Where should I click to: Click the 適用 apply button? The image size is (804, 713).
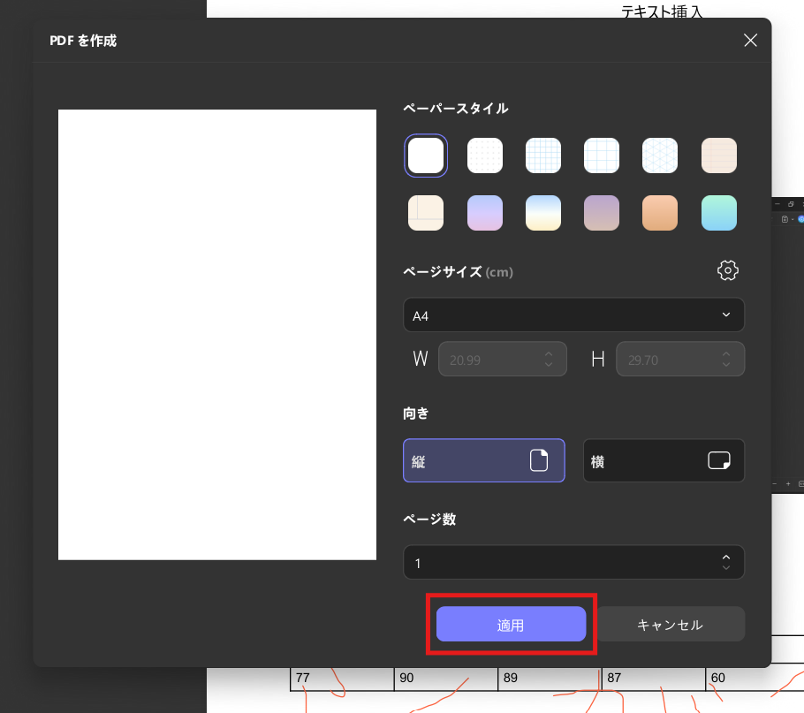click(x=511, y=625)
